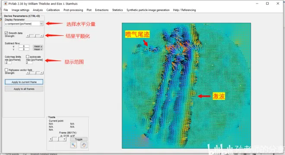This screenshot has height=155, width=285.
Task: Click Apply to all frames button
Action: point(24,89)
